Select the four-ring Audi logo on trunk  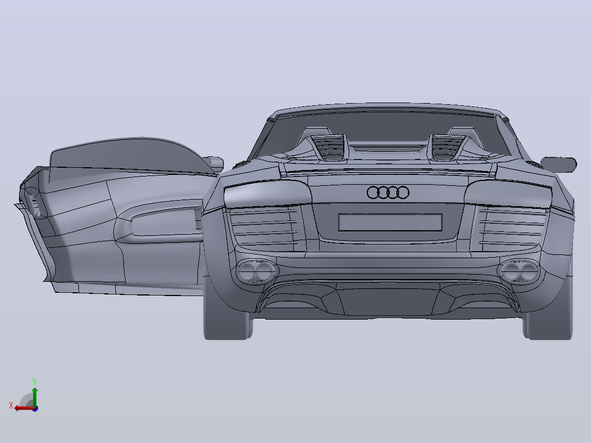click(x=388, y=192)
